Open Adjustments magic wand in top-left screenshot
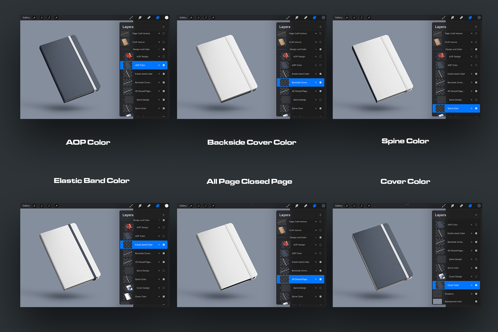This screenshot has width=498, height=332. point(42,18)
